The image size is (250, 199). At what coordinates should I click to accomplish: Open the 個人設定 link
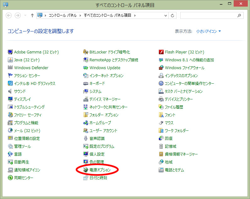97,154
